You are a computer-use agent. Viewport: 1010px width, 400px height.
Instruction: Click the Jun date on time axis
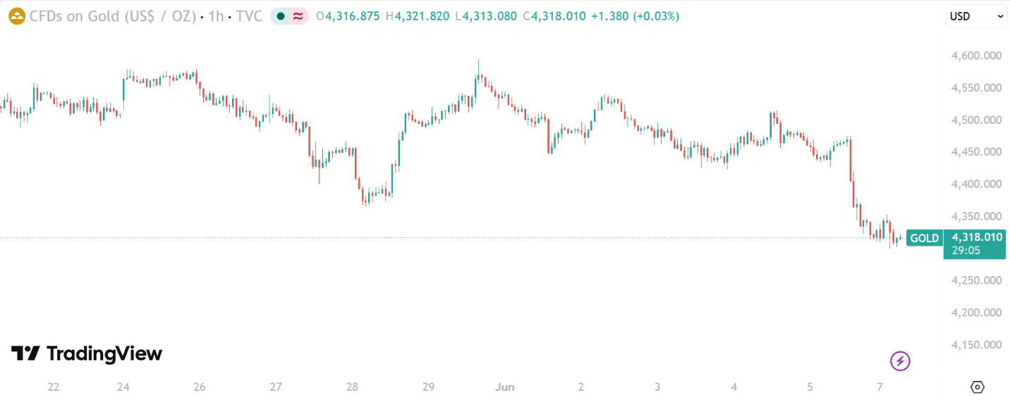pyautogui.click(x=505, y=387)
